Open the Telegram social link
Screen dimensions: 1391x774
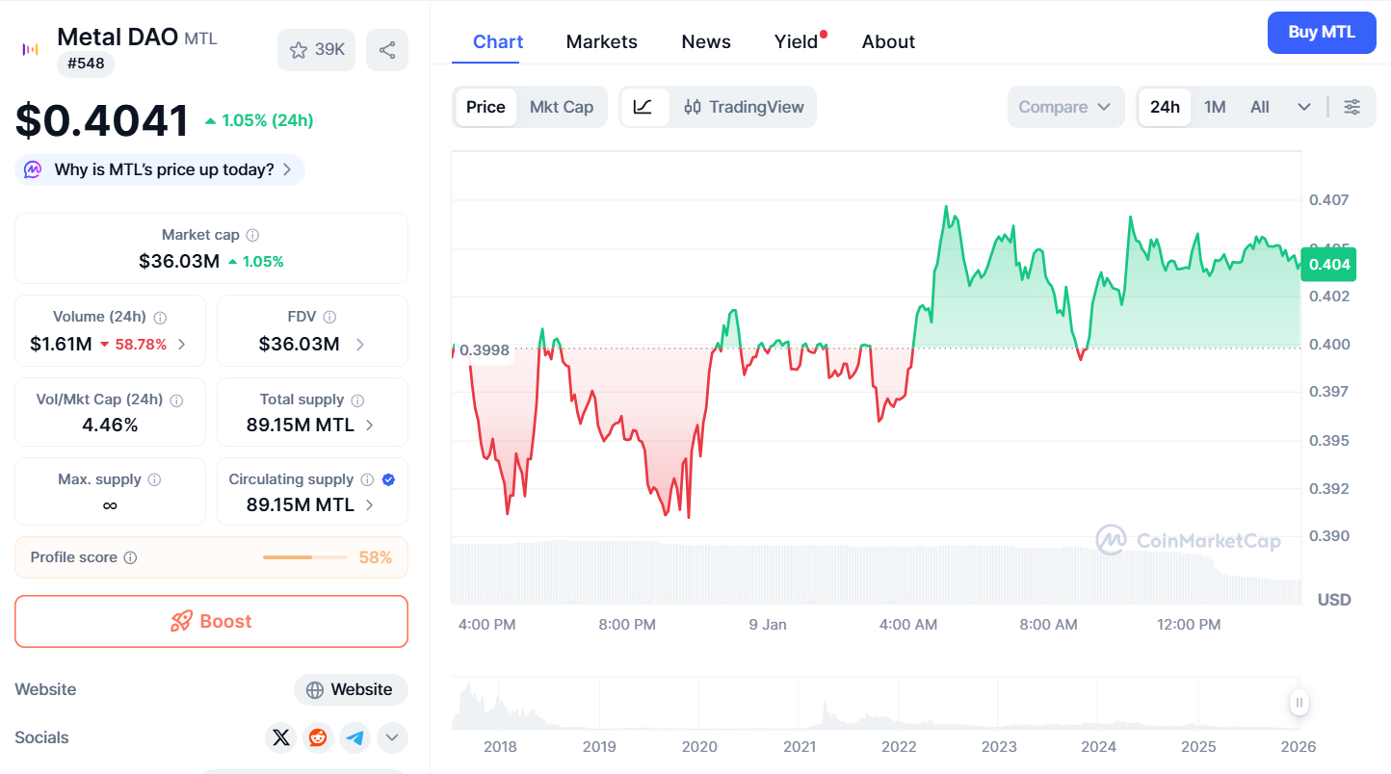pos(355,738)
